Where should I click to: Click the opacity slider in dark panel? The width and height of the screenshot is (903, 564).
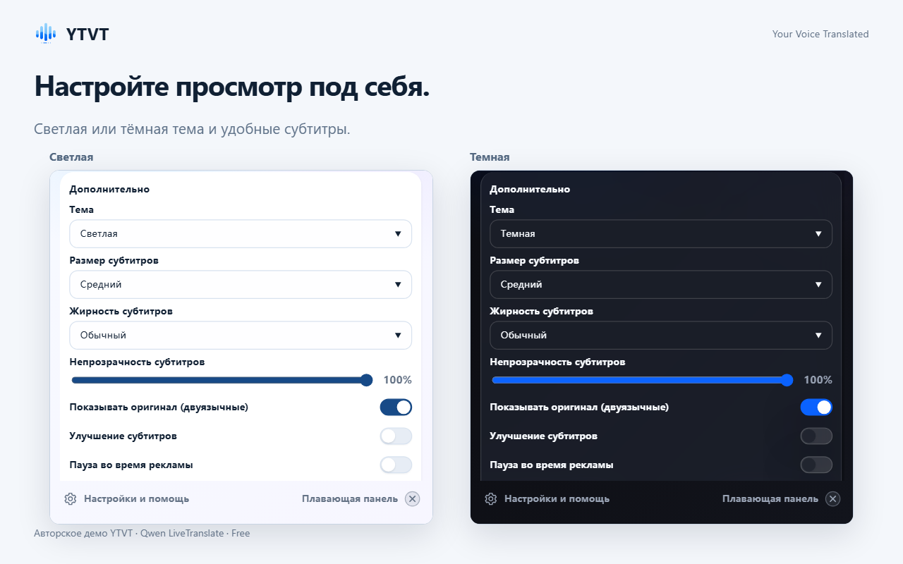tap(642, 380)
